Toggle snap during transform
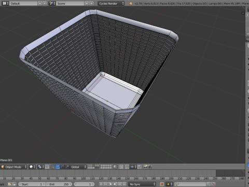Image resolution: width=249 pixels, height=187 pixels. coord(127,167)
